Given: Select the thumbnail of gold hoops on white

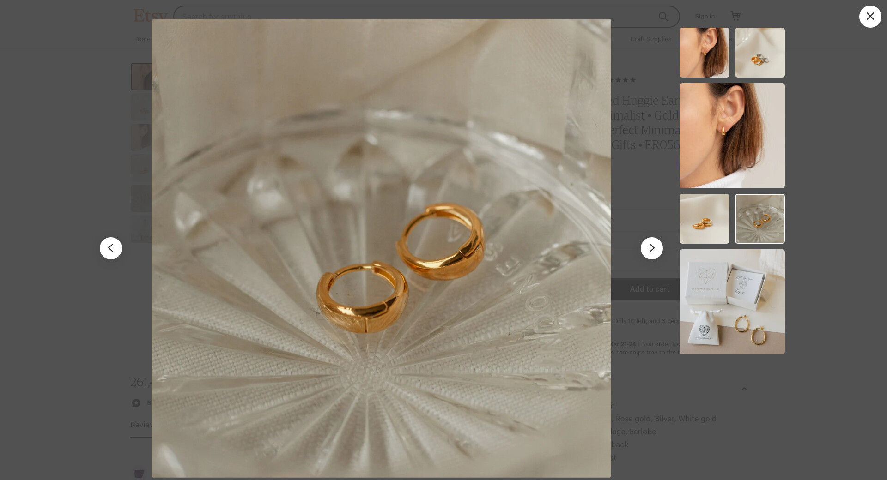Looking at the screenshot, I should (705, 219).
